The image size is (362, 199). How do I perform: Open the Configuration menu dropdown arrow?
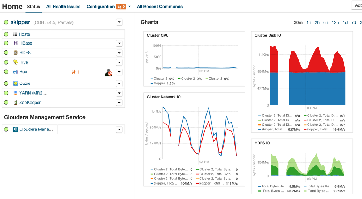(129, 7)
